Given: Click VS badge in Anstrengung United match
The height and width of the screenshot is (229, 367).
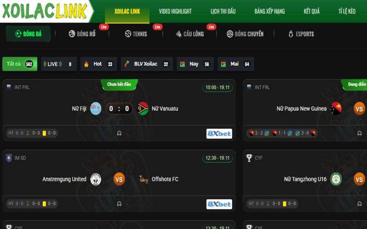Looking at the screenshot, I should click(x=119, y=179).
